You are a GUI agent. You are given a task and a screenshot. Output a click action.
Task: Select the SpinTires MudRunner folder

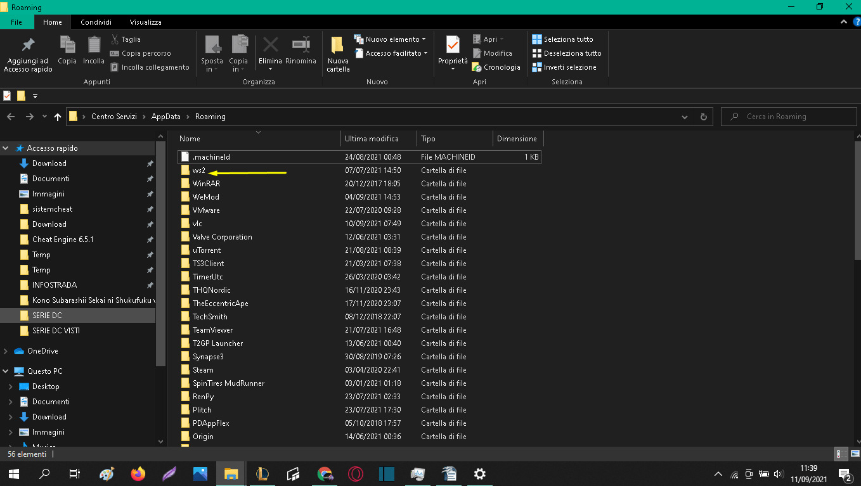point(360,383)
